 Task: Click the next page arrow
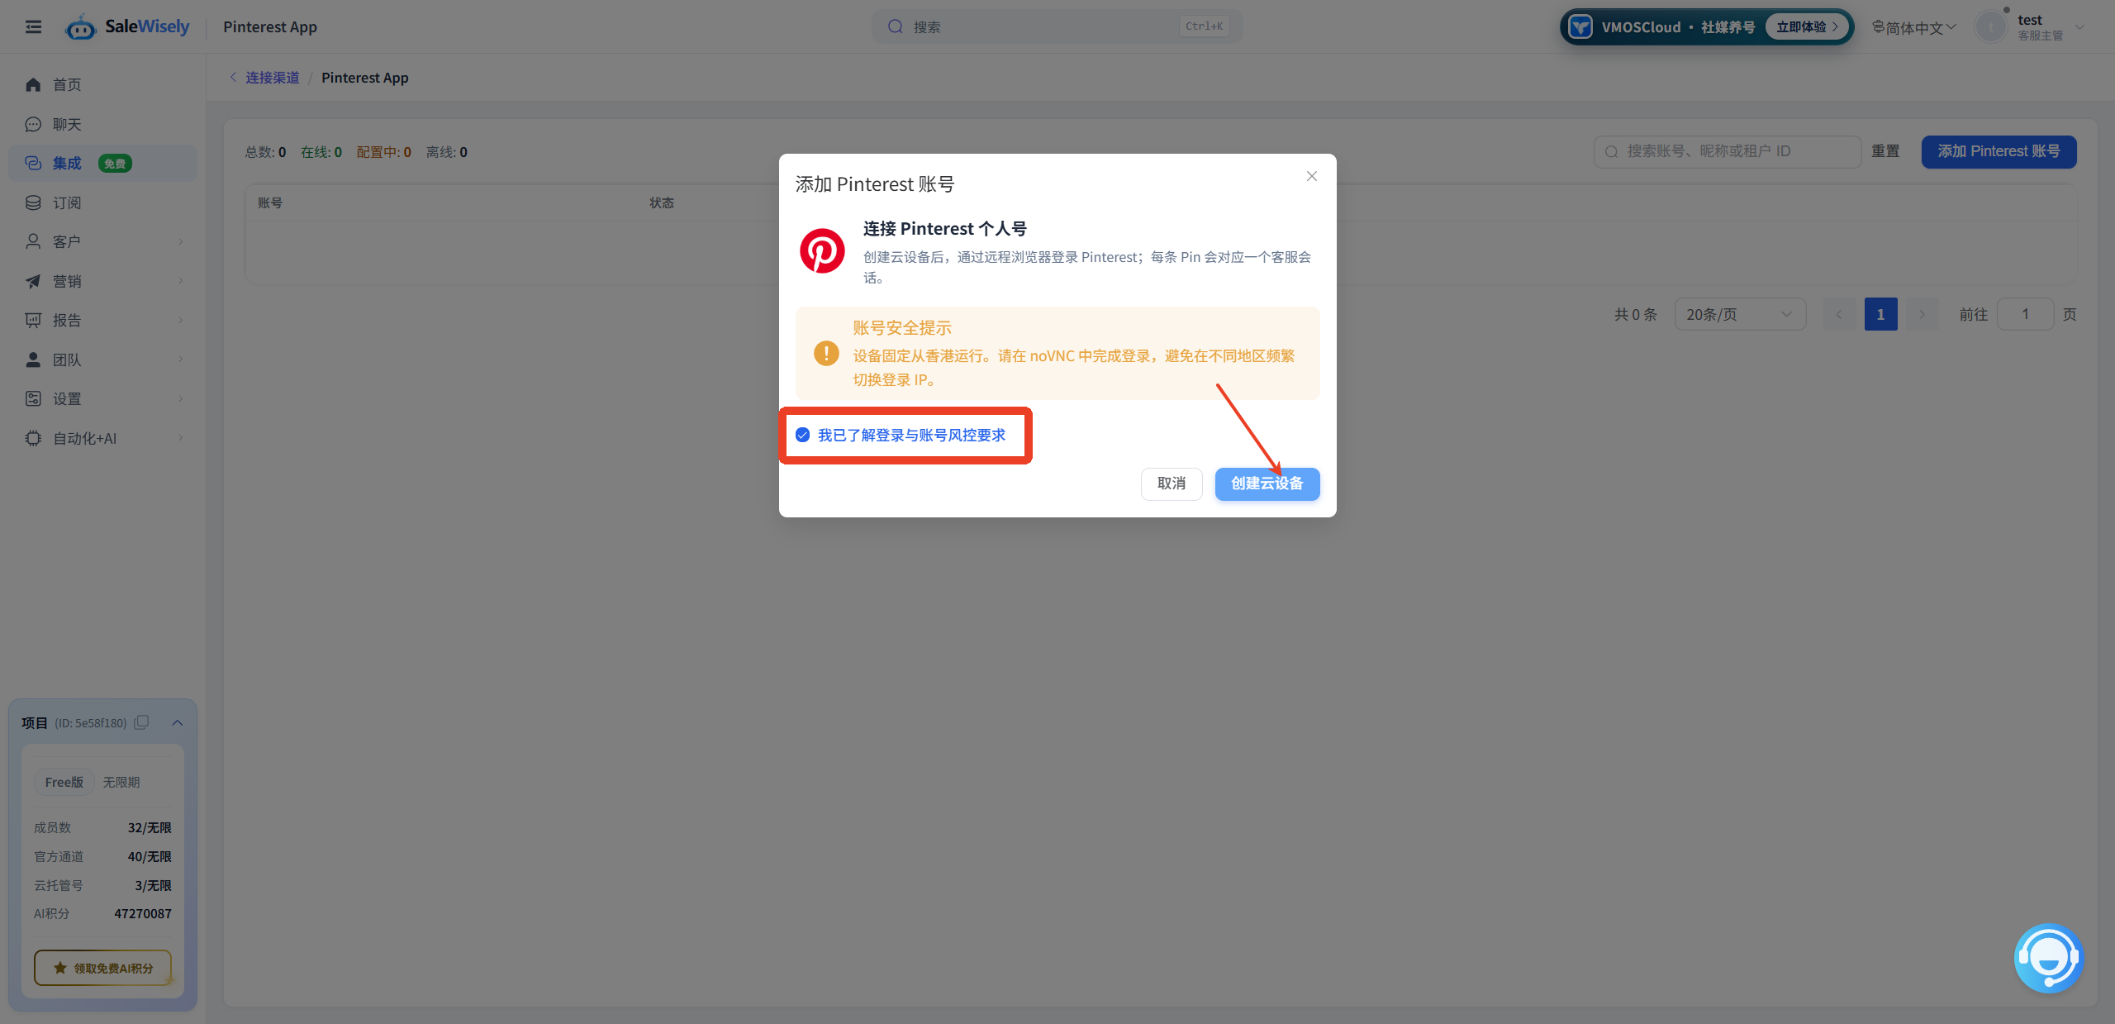(x=1922, y=315)
